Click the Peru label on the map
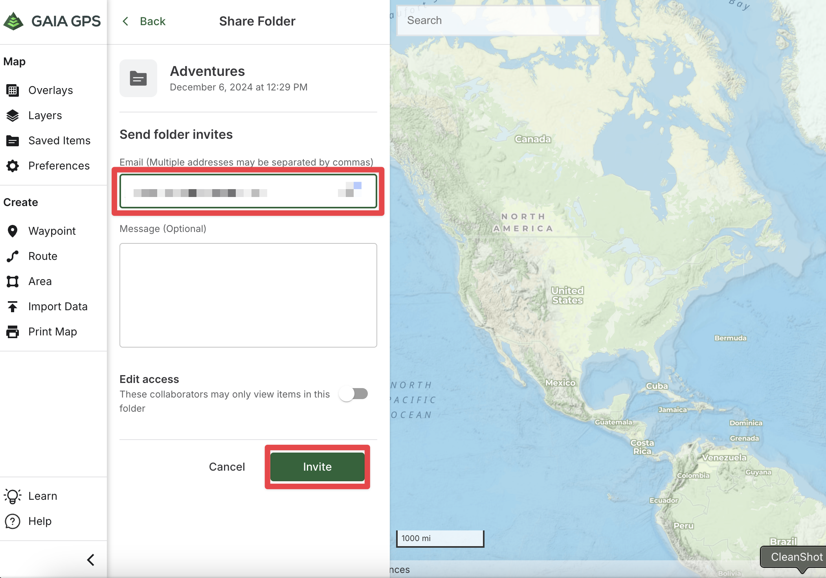The width and height of the screenshot is (826, 578). [x=684, y=526]
